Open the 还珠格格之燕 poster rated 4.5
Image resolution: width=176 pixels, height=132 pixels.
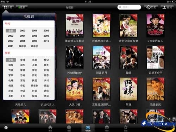101,25
